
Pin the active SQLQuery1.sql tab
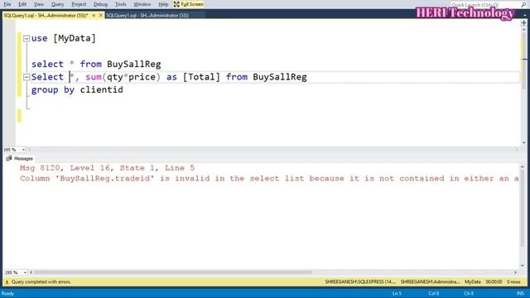coord(94,16)
